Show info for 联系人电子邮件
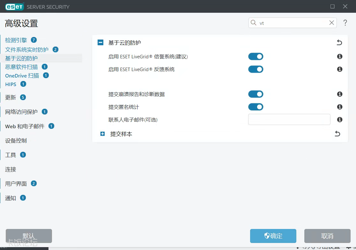 (340, 120)
